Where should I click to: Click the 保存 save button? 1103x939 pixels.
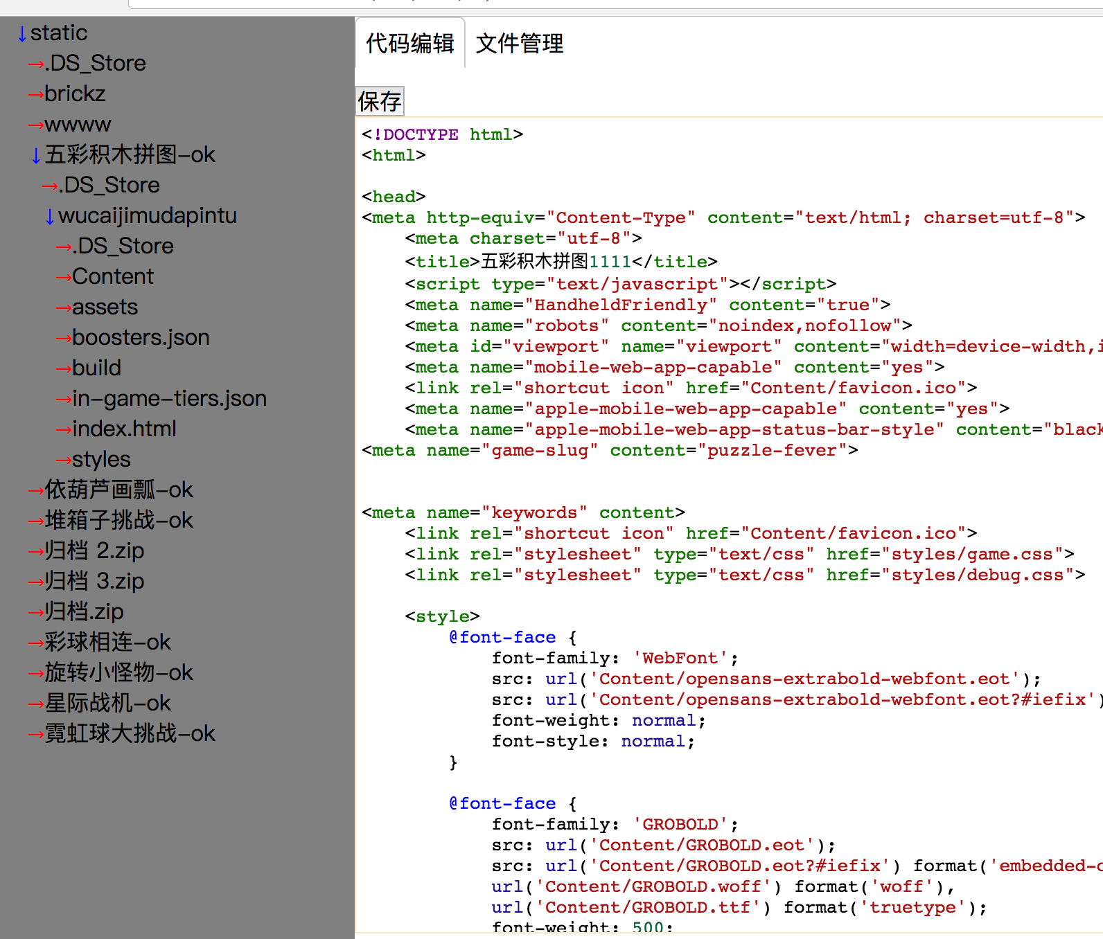[x=380, y=101]
